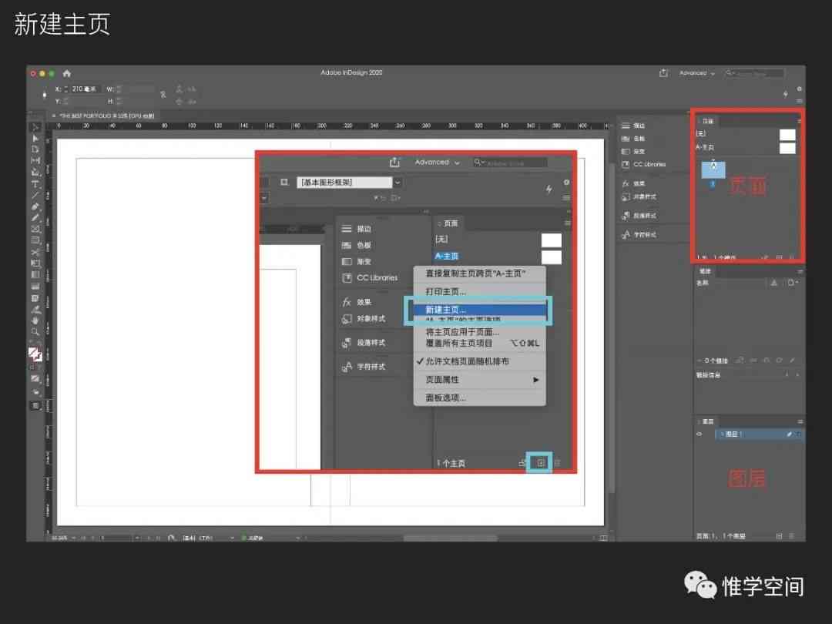Select the Scissors tool
832x624 pixels.
(x=35, y=252)
